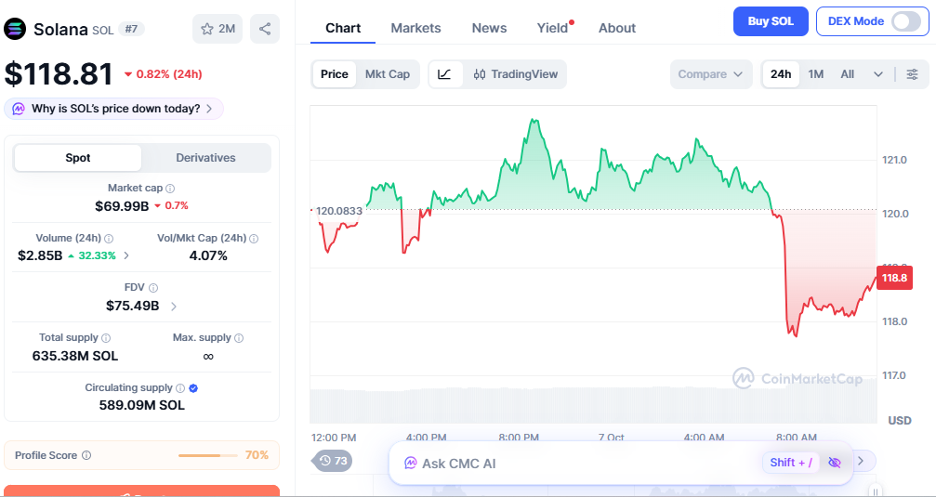This screenshot has width=936, height=497.
Task: Select 1M time range
Action: click(816, 74)
